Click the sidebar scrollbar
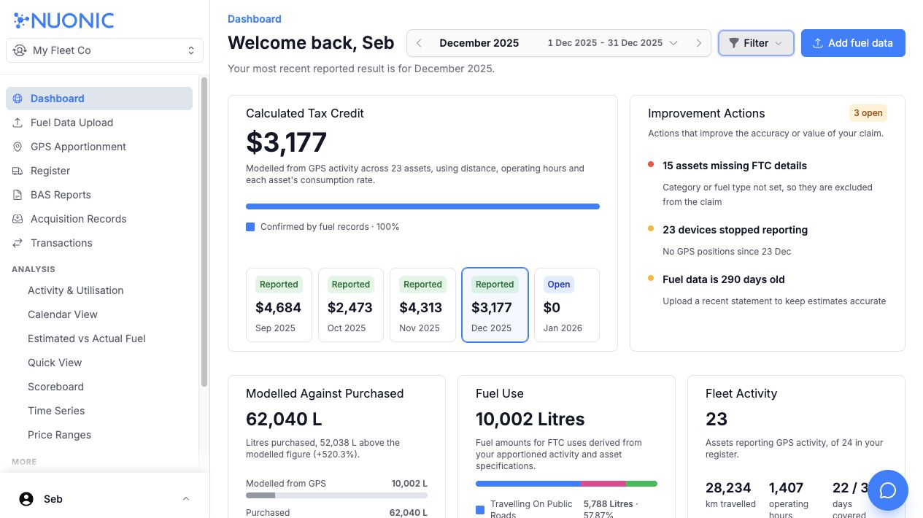923x518 pixels. tap(204, 232)
